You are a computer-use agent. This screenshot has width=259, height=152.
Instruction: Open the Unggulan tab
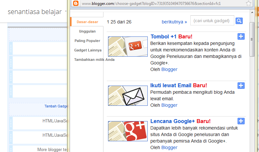(87, 31)
